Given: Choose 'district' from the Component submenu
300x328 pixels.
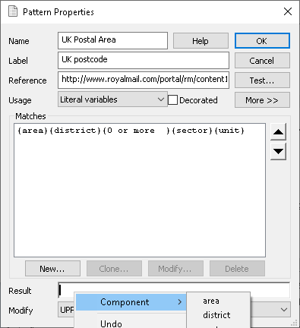Looking at the screenshot, I should pyautogui.click(x=216, y=315).
